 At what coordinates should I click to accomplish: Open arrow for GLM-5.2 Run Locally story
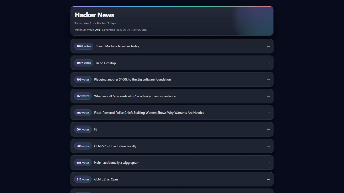point(268,146)
